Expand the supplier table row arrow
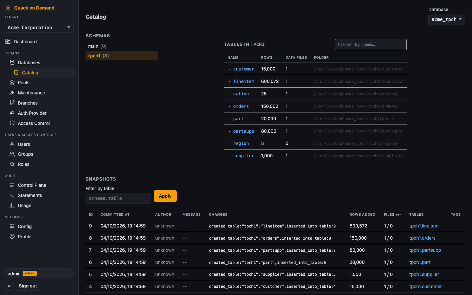 pyautogui.click(x=229, y=156)
